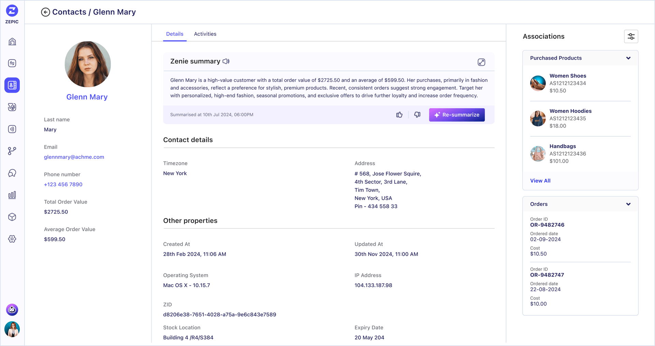Click the Women Shoes product thumbnail
This screenshot has width=655, height=346.
(x=538, y=84)
